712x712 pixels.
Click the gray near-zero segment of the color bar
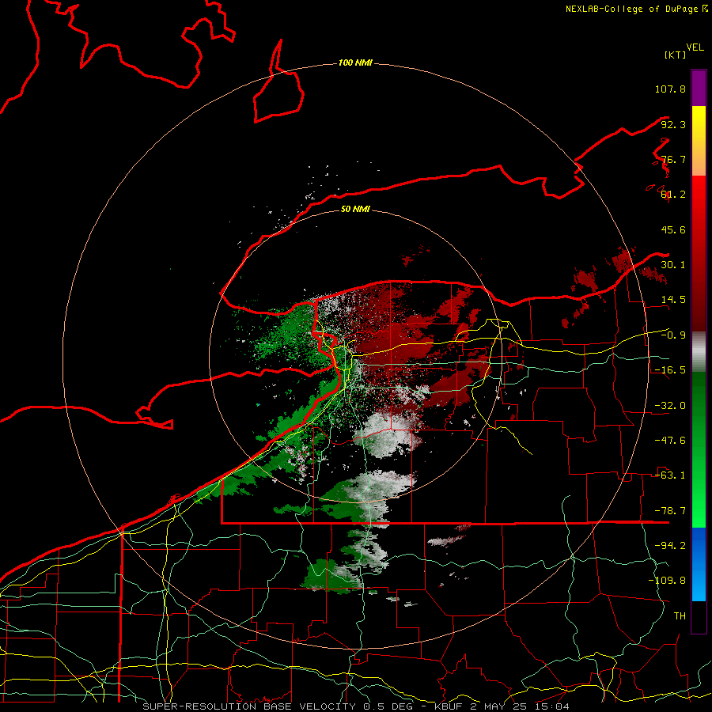tap(699, 351)
